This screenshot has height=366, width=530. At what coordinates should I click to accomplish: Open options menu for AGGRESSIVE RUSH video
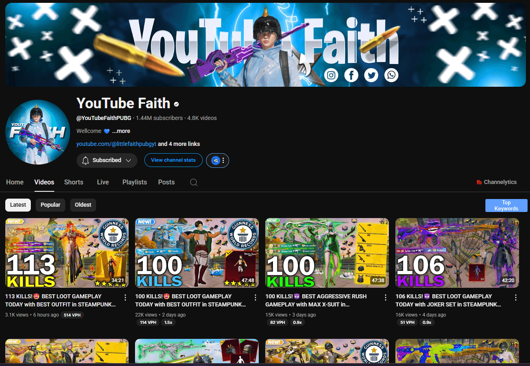click(386, 298)
